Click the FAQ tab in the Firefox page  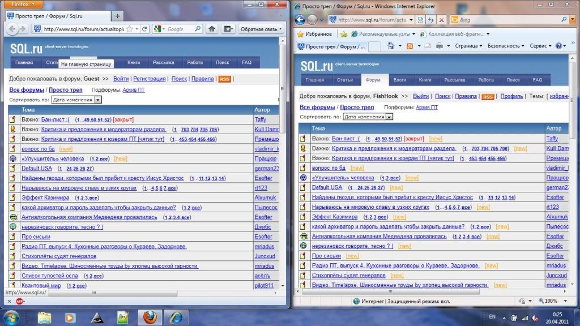246,62
